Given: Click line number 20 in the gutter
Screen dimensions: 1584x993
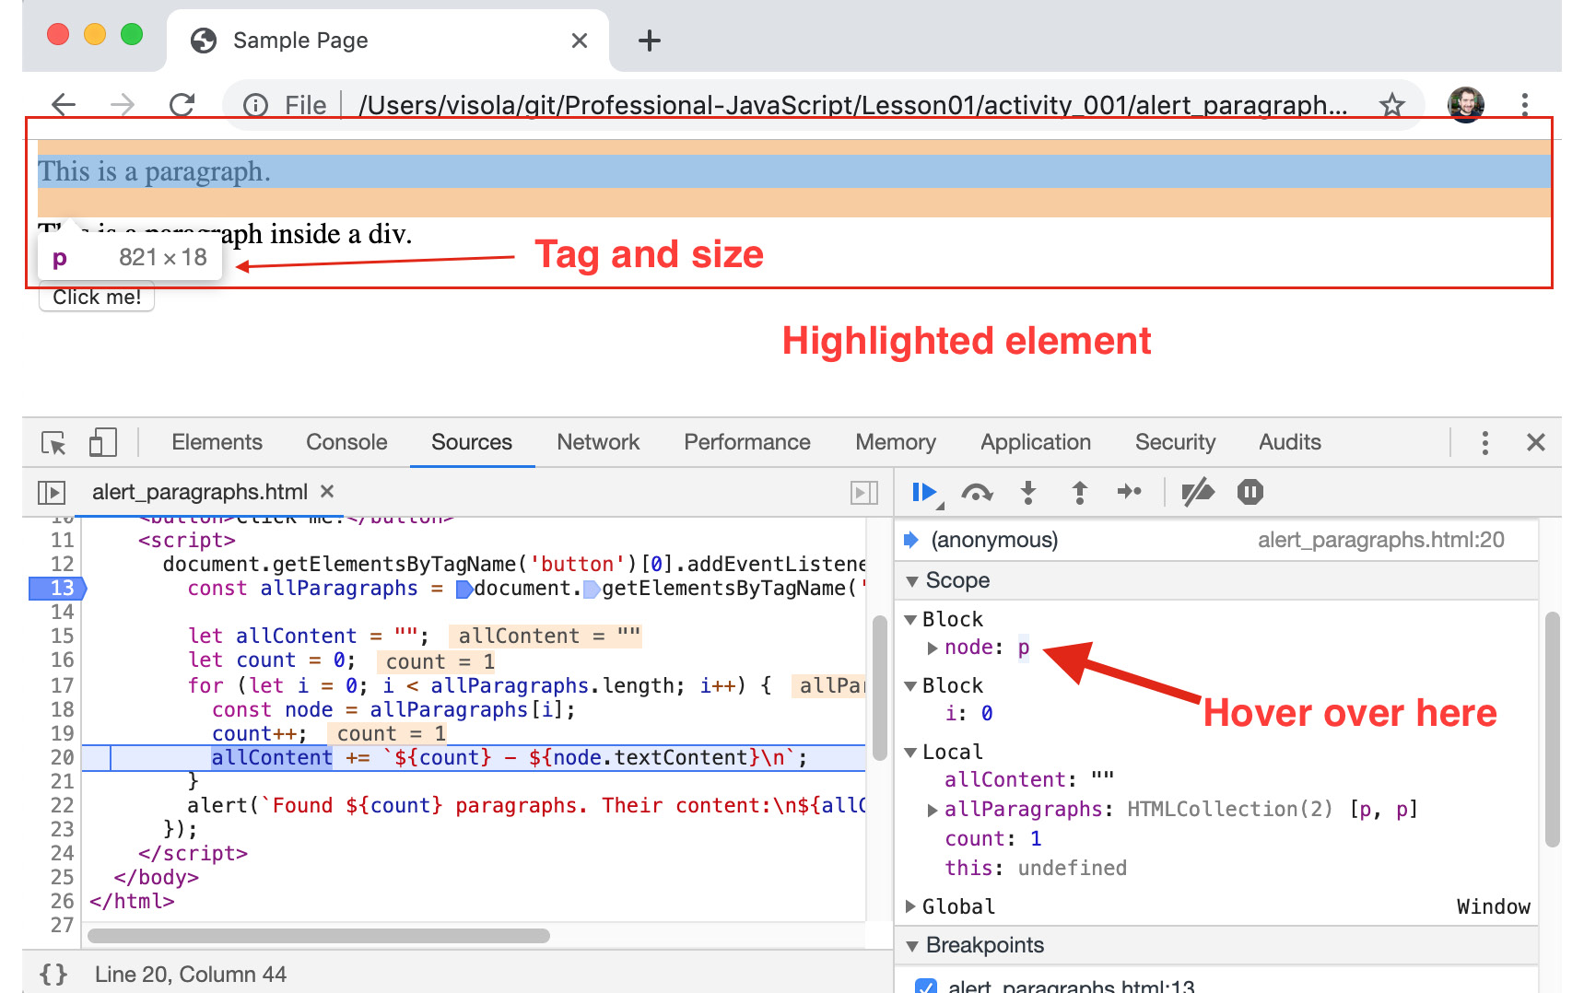Looking at the screenshot, I should tap(63, 757).
